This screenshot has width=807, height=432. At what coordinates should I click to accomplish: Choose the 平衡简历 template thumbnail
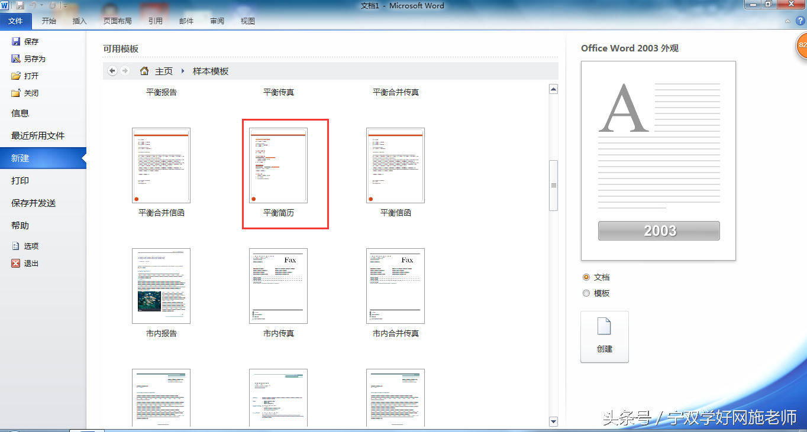[278, 165]
